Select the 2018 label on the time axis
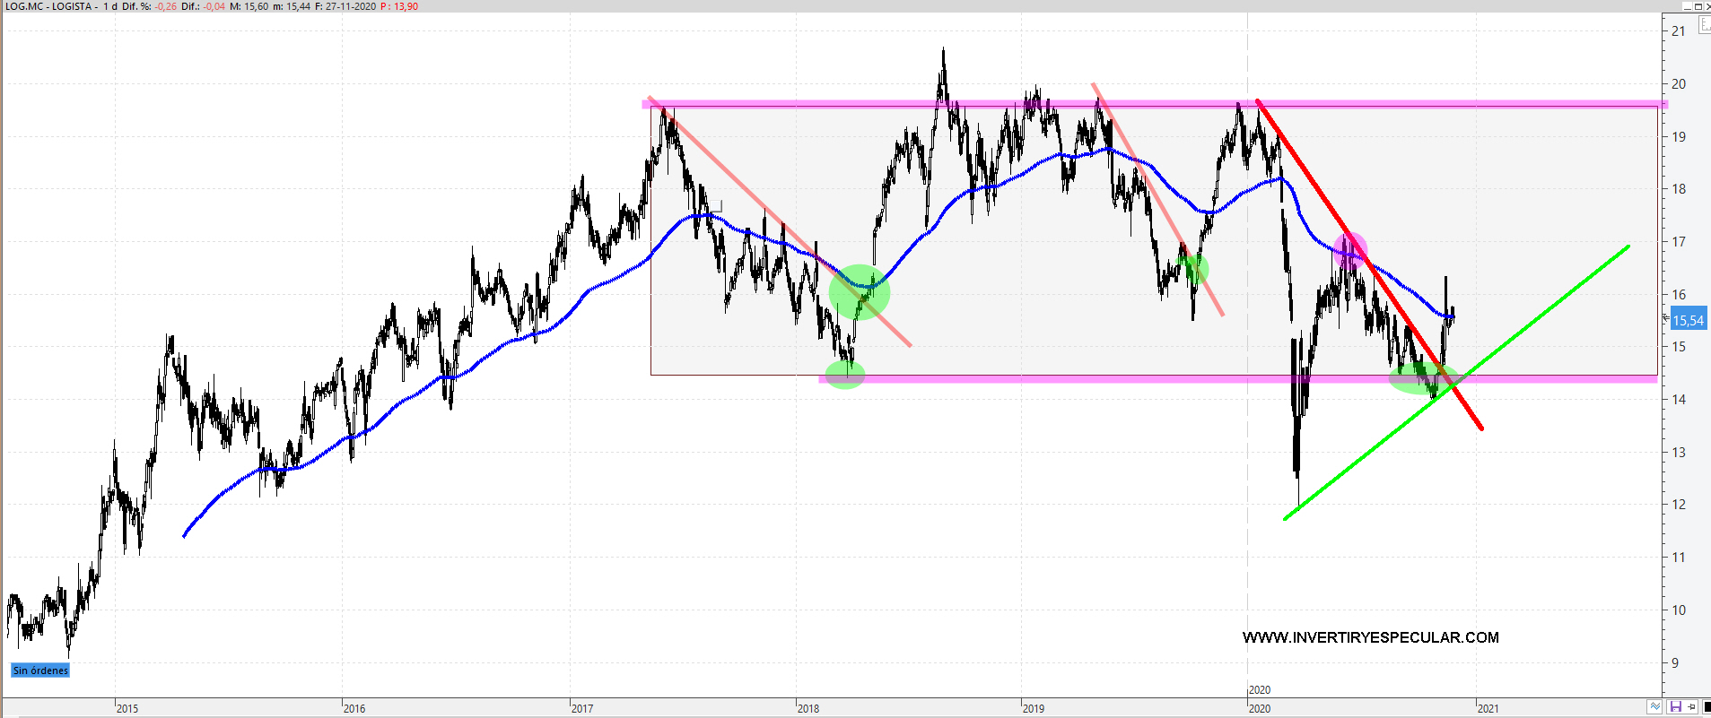 (807, 708)
